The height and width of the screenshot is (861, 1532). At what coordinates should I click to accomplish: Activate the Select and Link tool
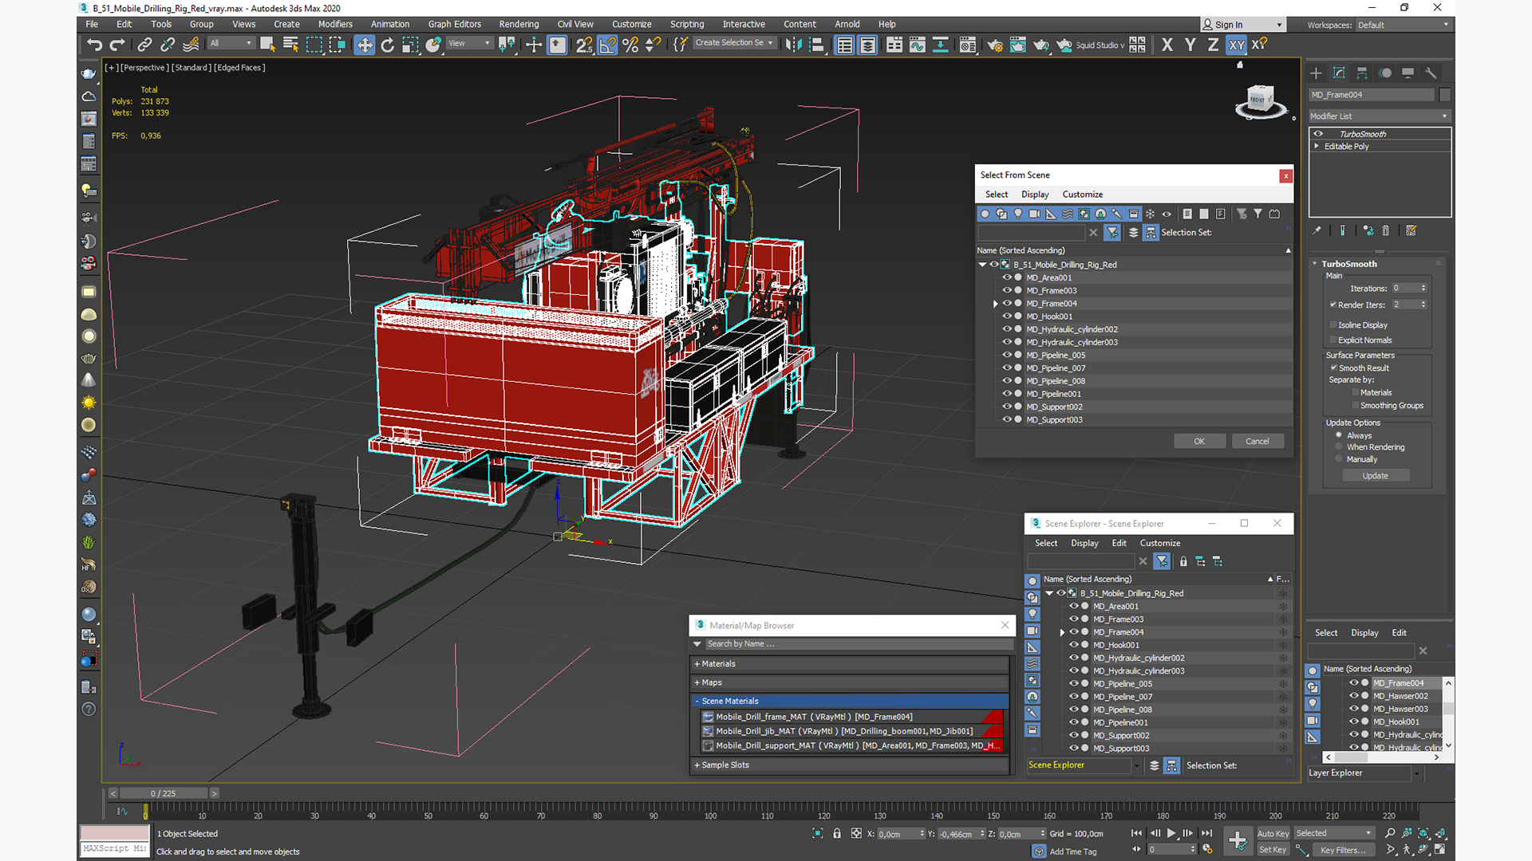(144, 45)
